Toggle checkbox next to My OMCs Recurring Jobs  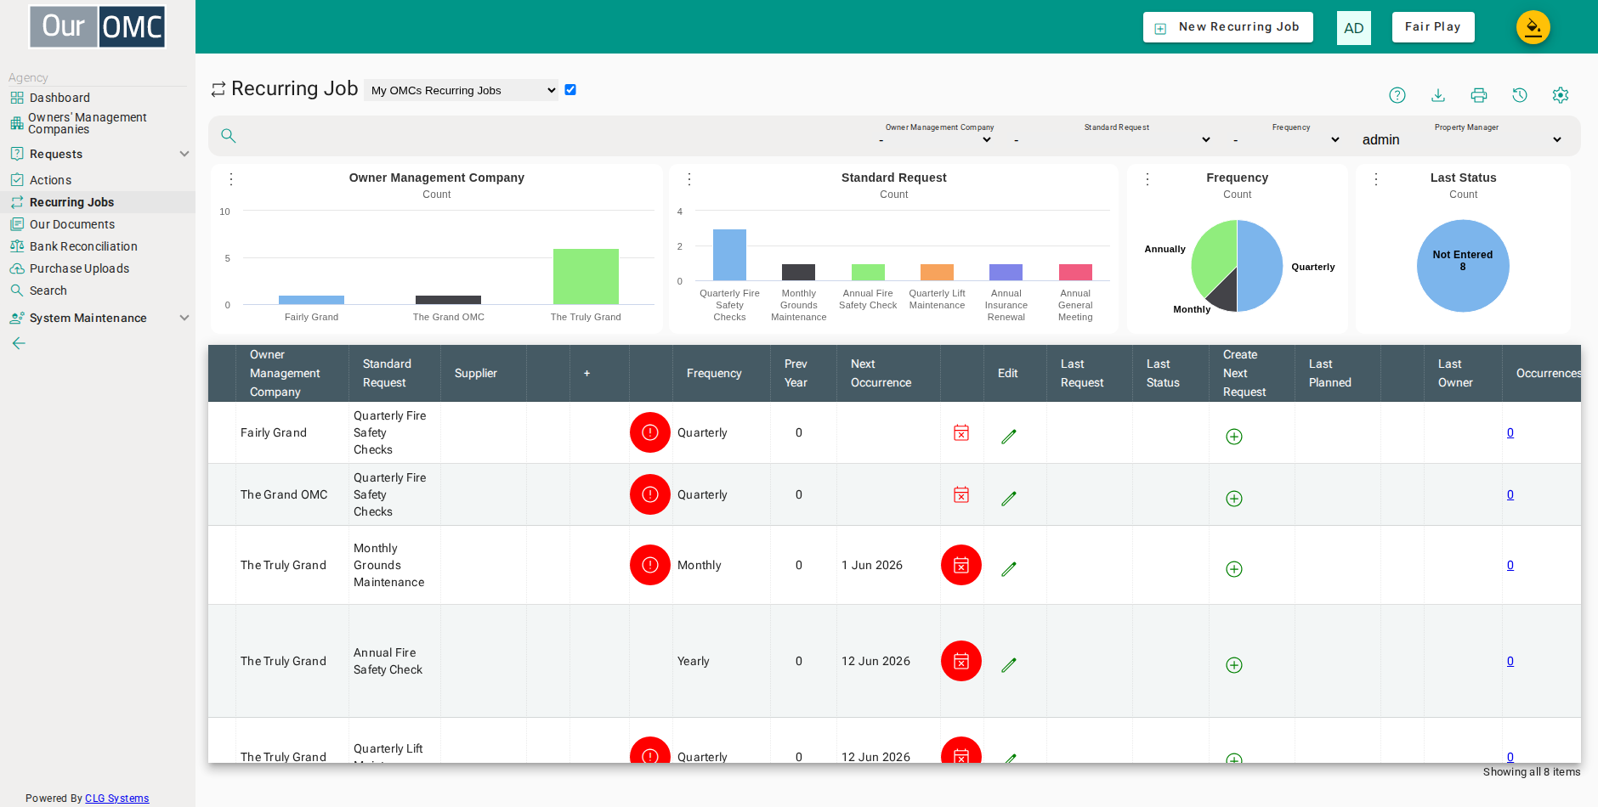click(570, 90)
